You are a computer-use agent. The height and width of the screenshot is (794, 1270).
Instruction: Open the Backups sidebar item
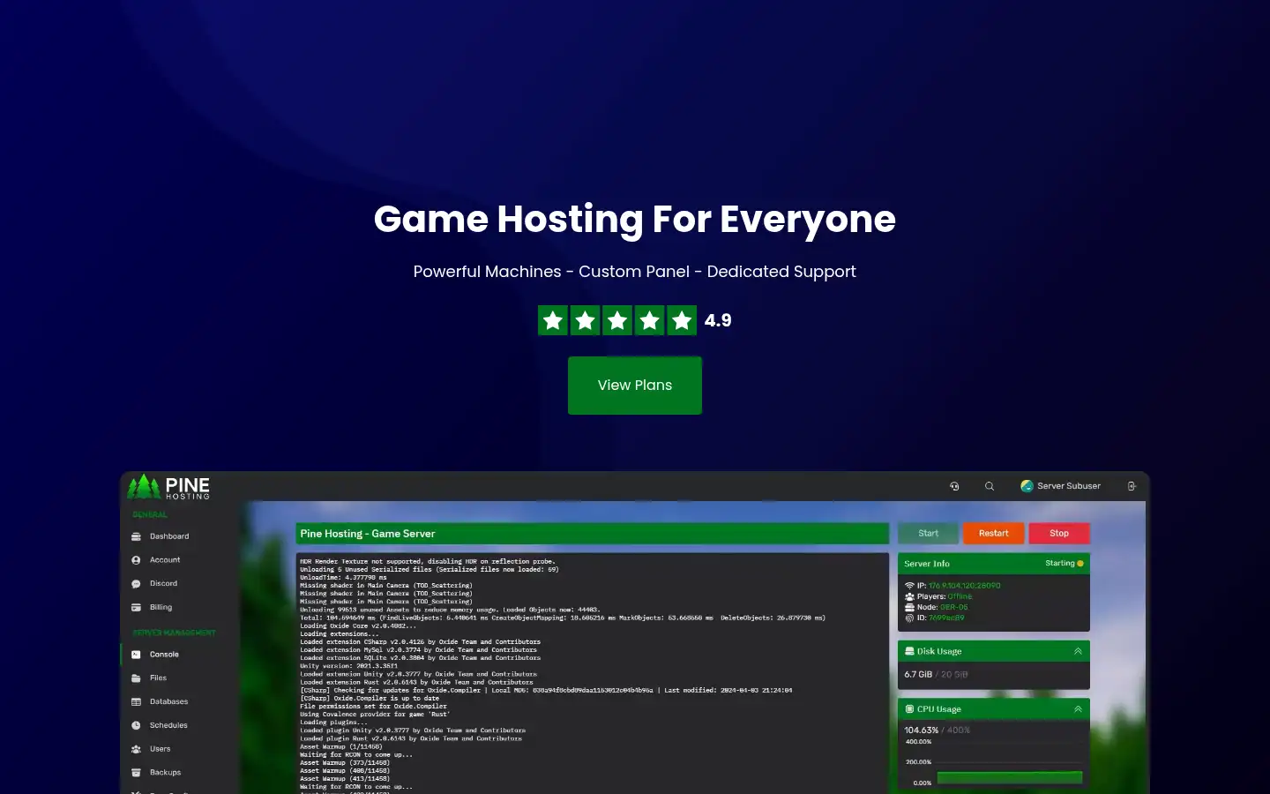pyautogui.click(x=165, y=773)
